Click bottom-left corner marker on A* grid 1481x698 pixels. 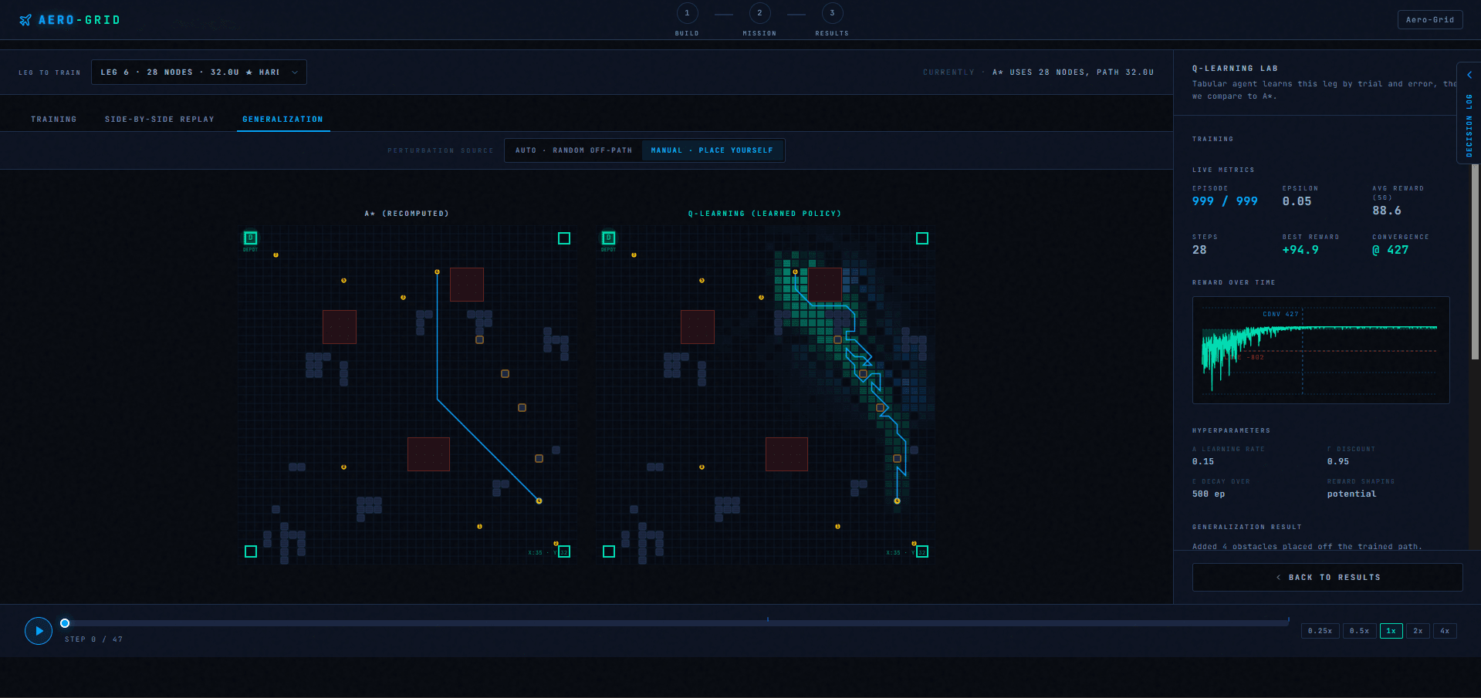pyautogui.click(x=251, y=551)
